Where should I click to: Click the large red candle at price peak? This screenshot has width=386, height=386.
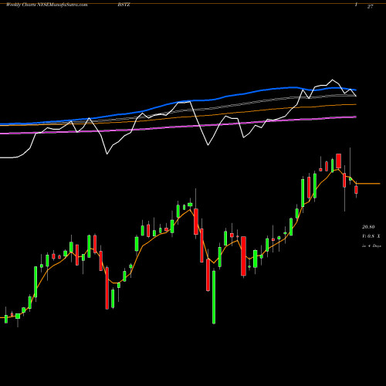[x=338, y=161]
